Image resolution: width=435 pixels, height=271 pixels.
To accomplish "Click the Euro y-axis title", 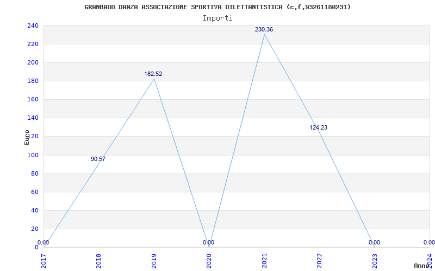I will click(27, 137).
